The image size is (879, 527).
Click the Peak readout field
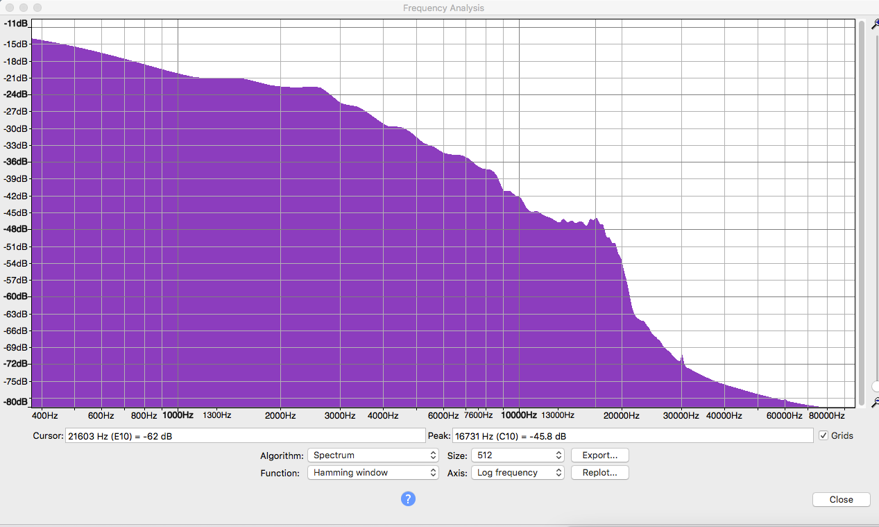632,435
